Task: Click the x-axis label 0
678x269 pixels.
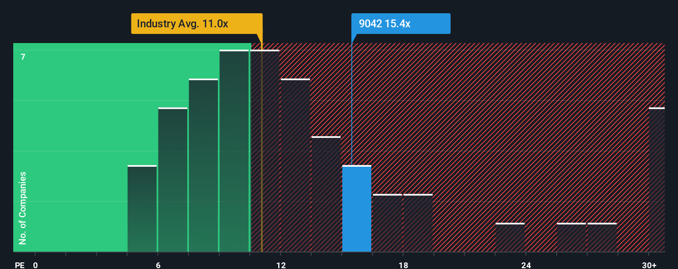Action: 36,265
